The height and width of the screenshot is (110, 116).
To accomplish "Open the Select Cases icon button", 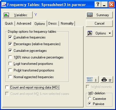I will (x=92, y=79).
